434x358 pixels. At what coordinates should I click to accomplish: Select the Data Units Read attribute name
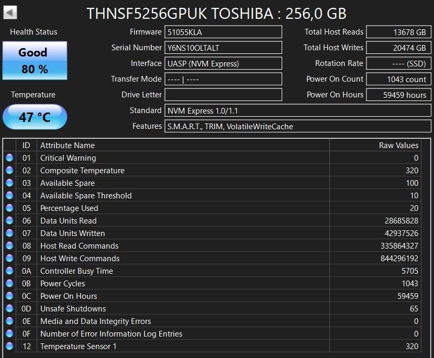pos(69,220)
